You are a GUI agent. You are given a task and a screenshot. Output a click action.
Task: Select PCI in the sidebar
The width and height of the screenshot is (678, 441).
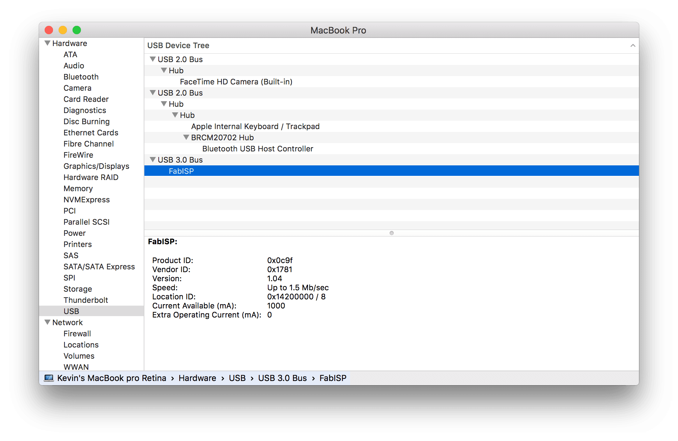[x=69, y=211]
